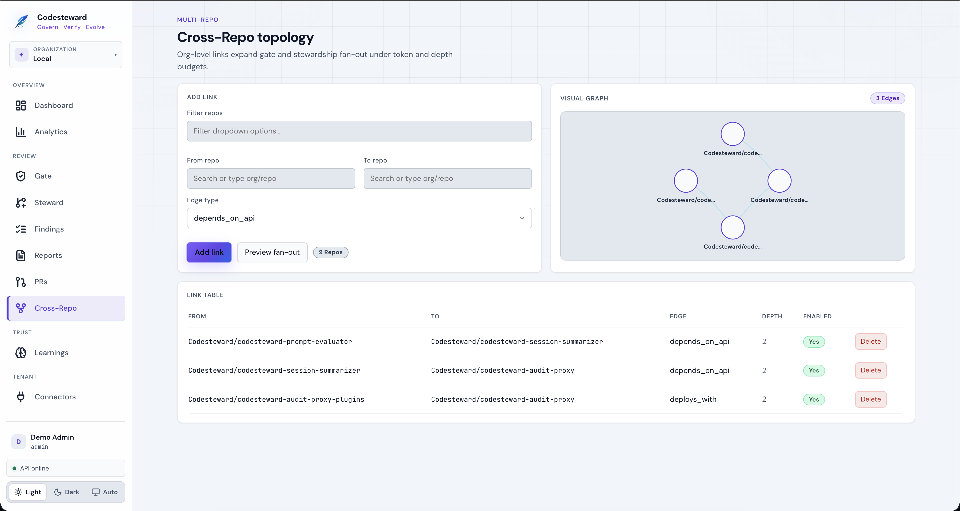The height and width of the screenshot is (511, 960).
Task: Expand the Organization Local selector
Action: (66, 55)
